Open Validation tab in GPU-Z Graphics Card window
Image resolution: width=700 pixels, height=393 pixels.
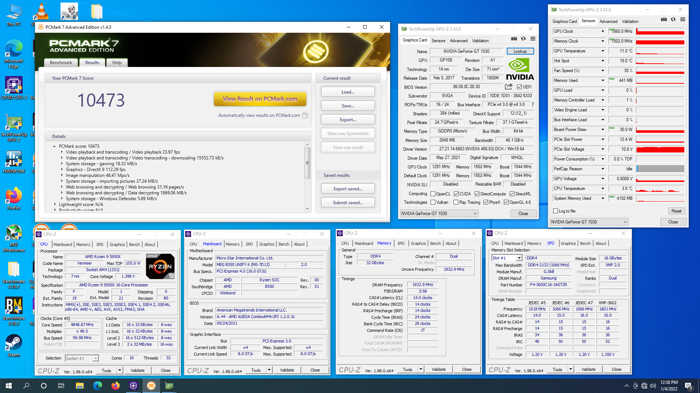[480, 41]
